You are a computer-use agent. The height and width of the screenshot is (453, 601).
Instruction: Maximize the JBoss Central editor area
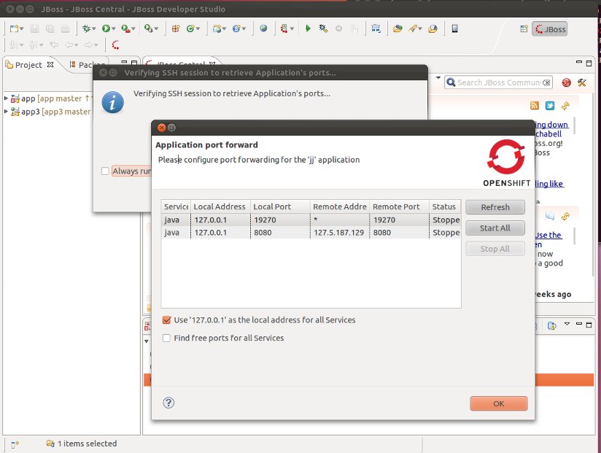coord(589,63)
